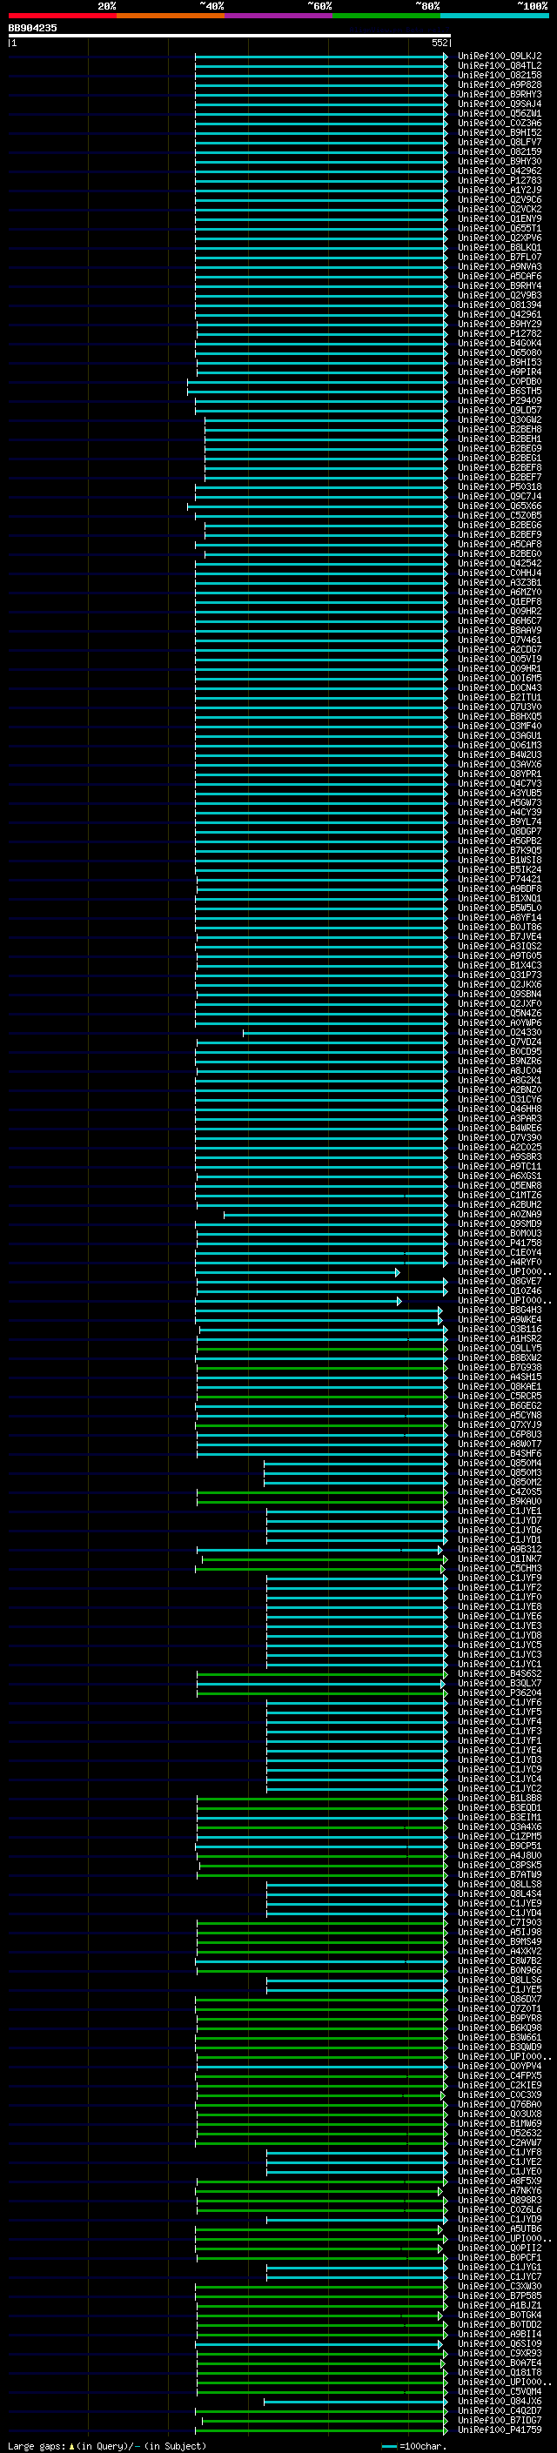Click hit label UniRef100_B7P585
The height and width of the screenshot is (2453, 557).
tap(500, 2295)
